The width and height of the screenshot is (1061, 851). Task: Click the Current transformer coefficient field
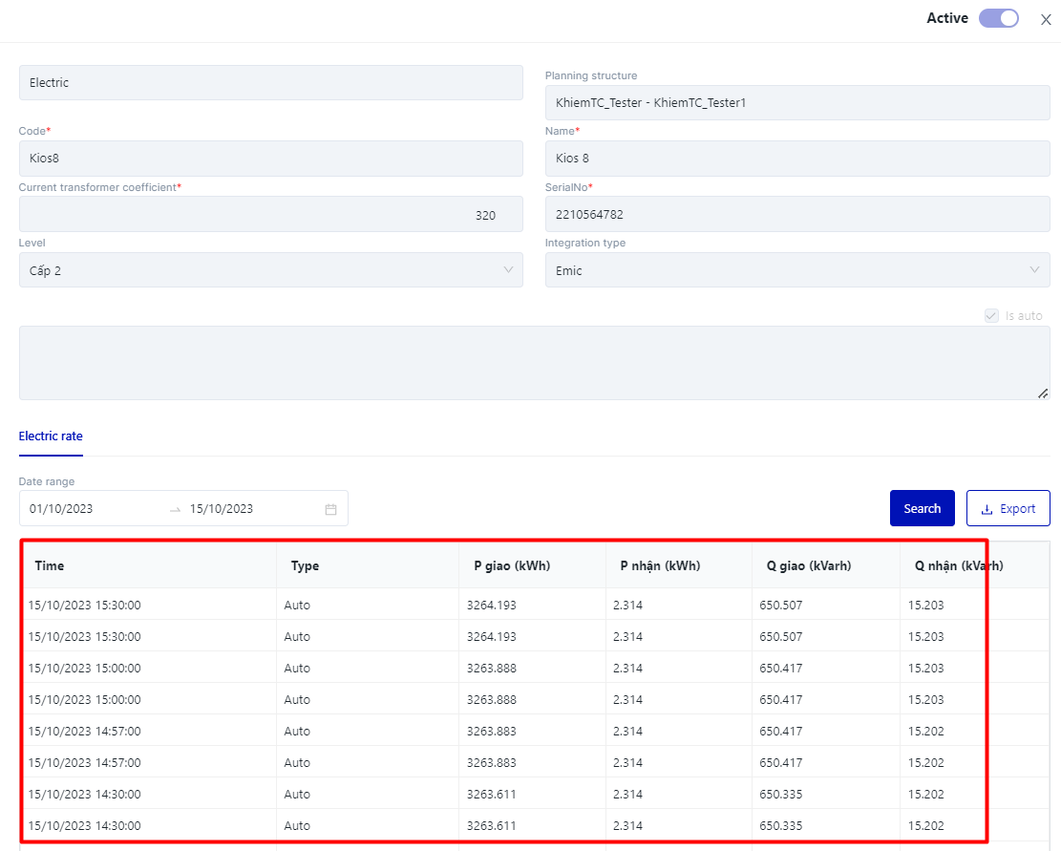tap(270, 215)
